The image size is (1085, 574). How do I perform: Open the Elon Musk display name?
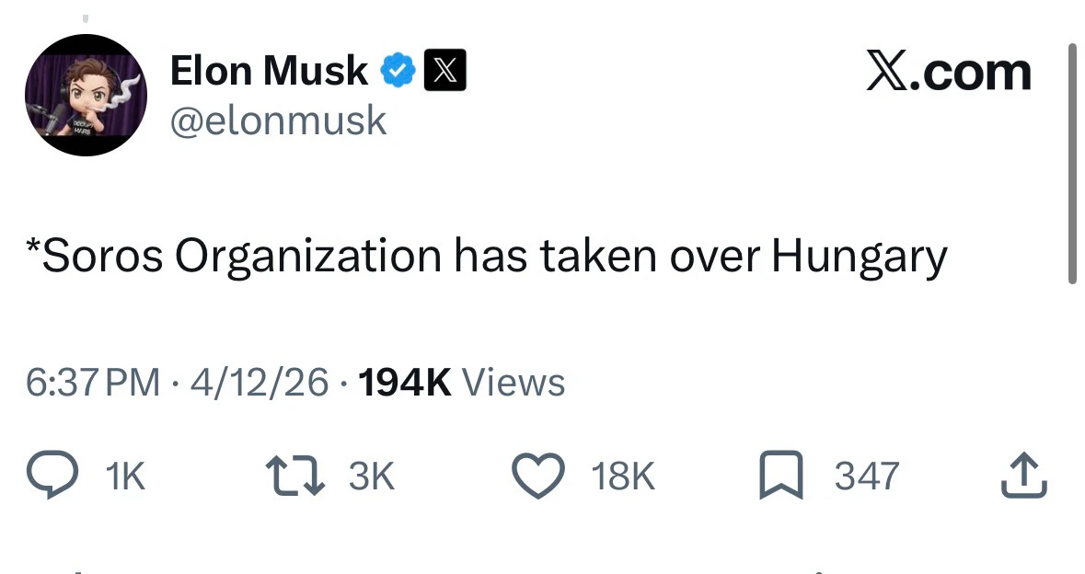tap(269, 71)
